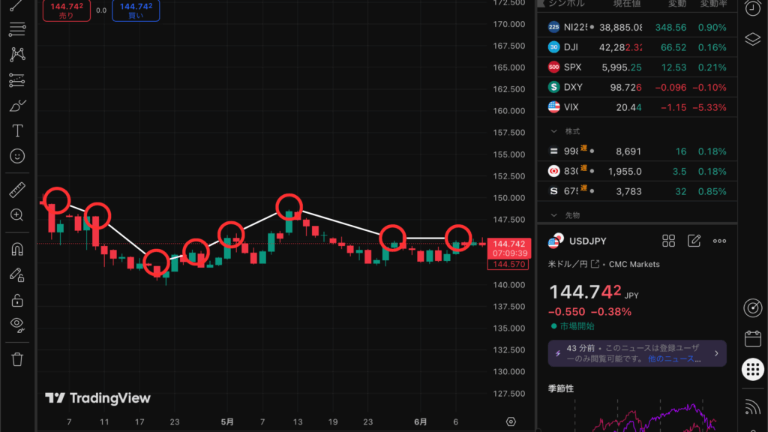
Task: Click the blue 買い buy button
Action: click(135, 10)
